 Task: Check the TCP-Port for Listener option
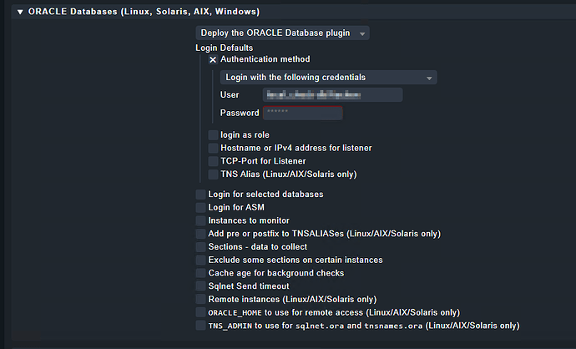point(213,161)
